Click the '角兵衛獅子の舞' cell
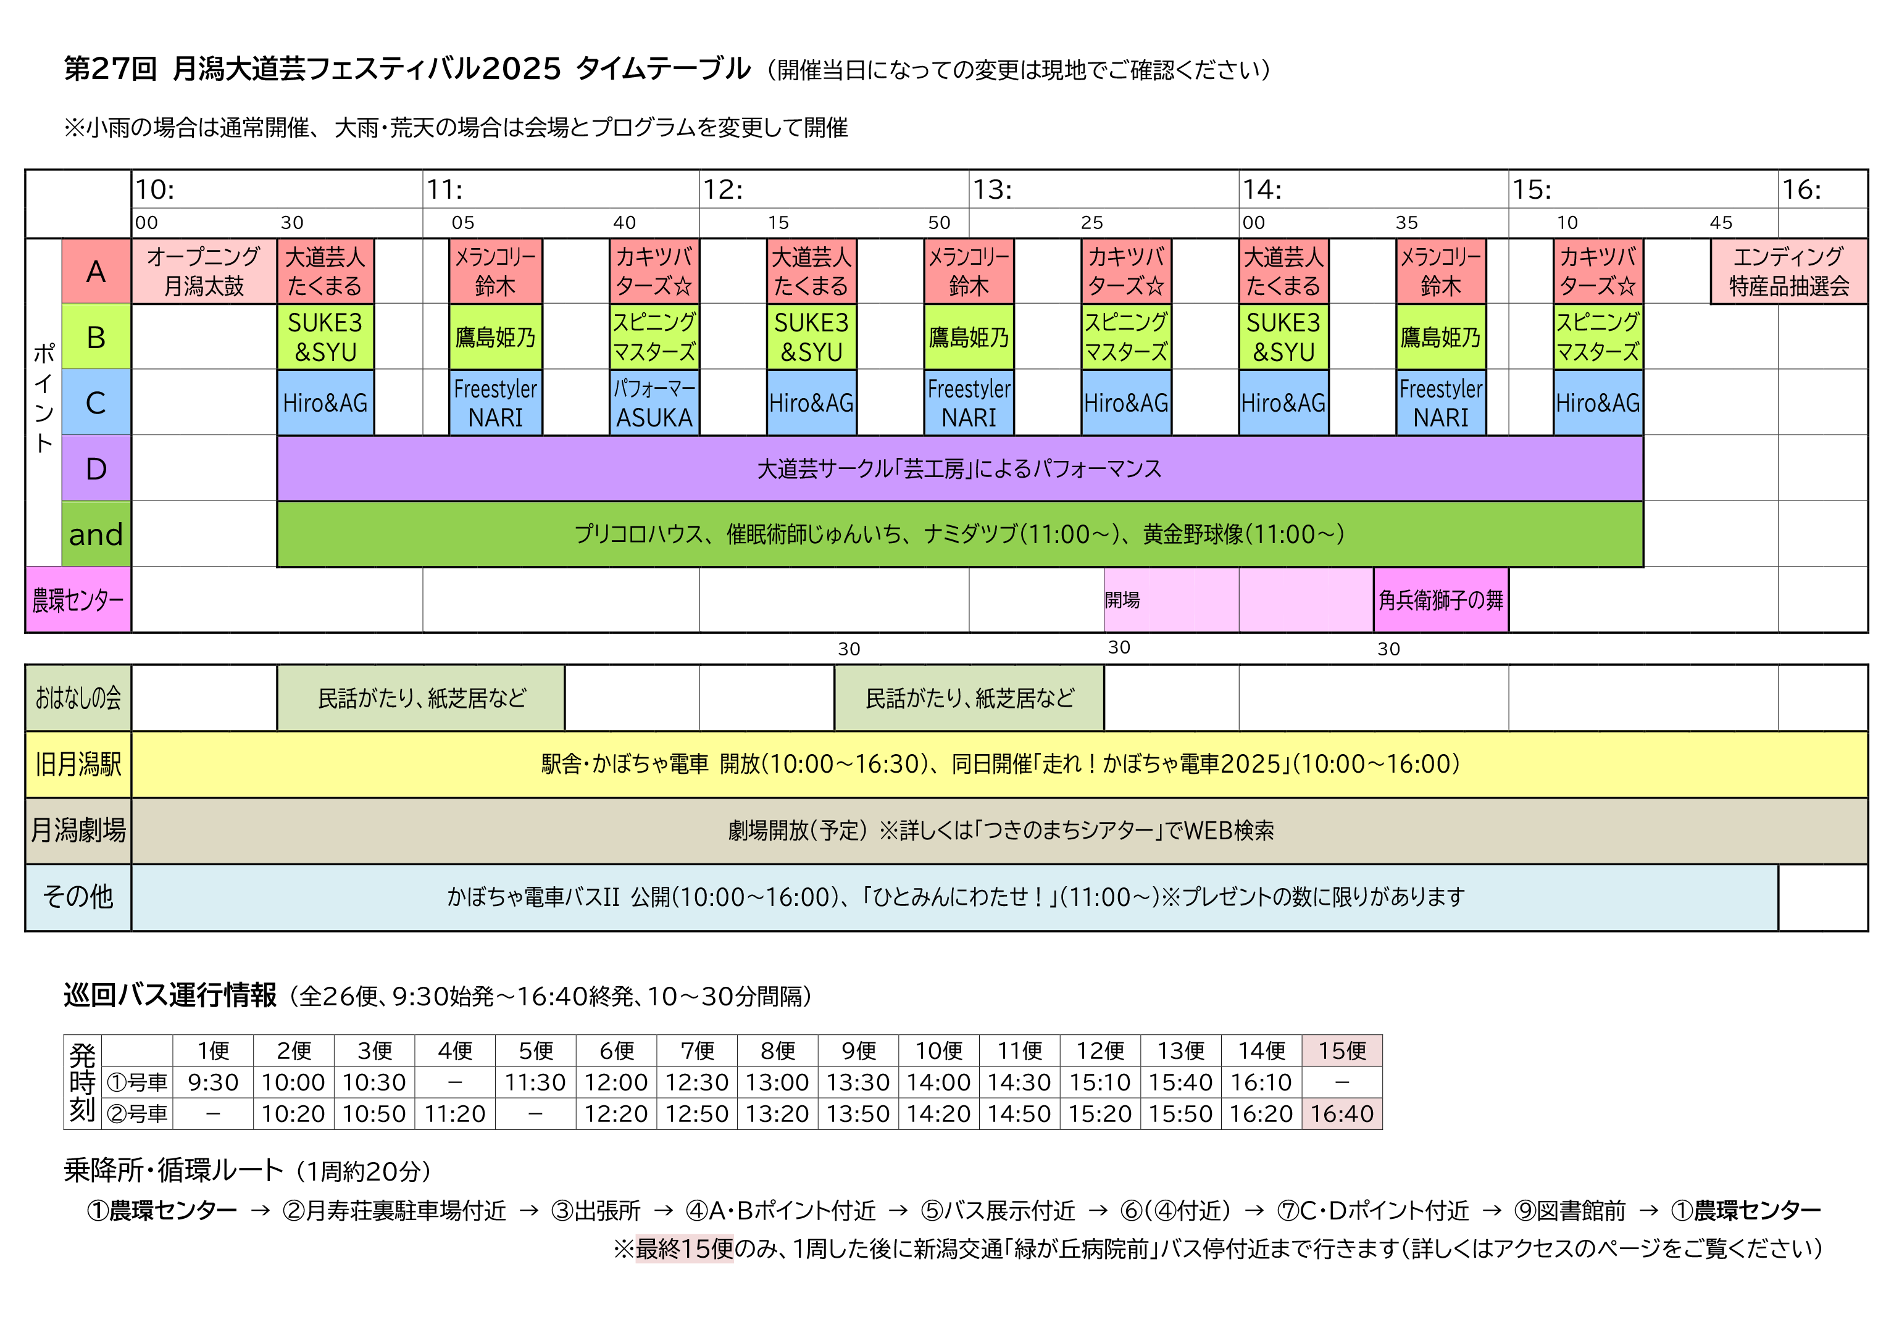The image size is (1886, 1333). (1441, 600)
